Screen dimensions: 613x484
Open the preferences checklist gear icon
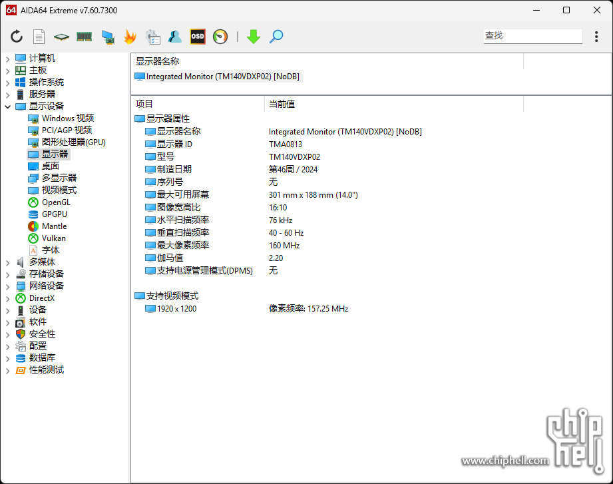(152, 37)
